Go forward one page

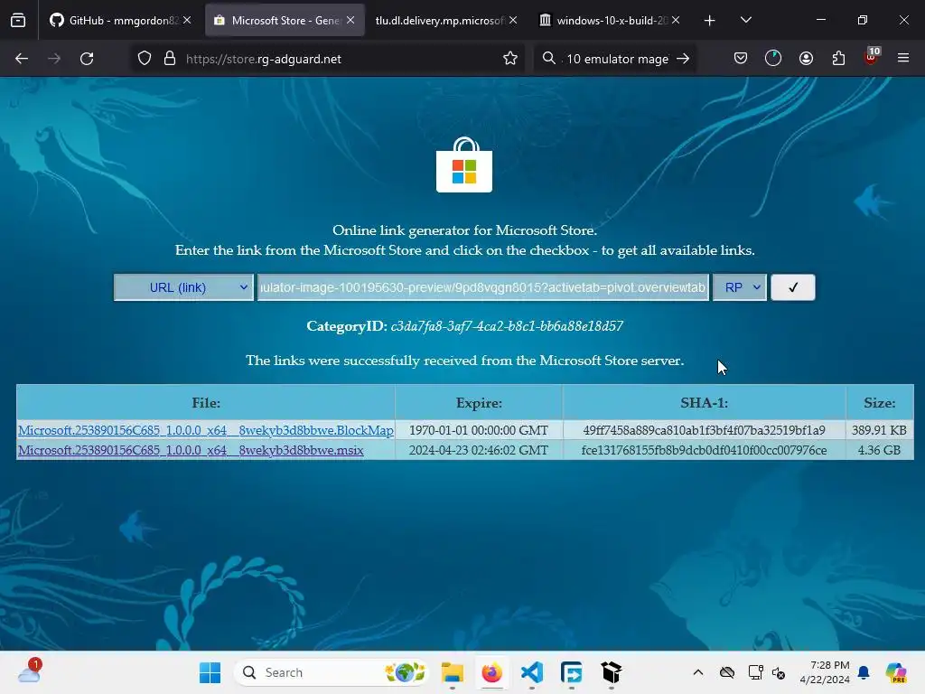point(54,59)
